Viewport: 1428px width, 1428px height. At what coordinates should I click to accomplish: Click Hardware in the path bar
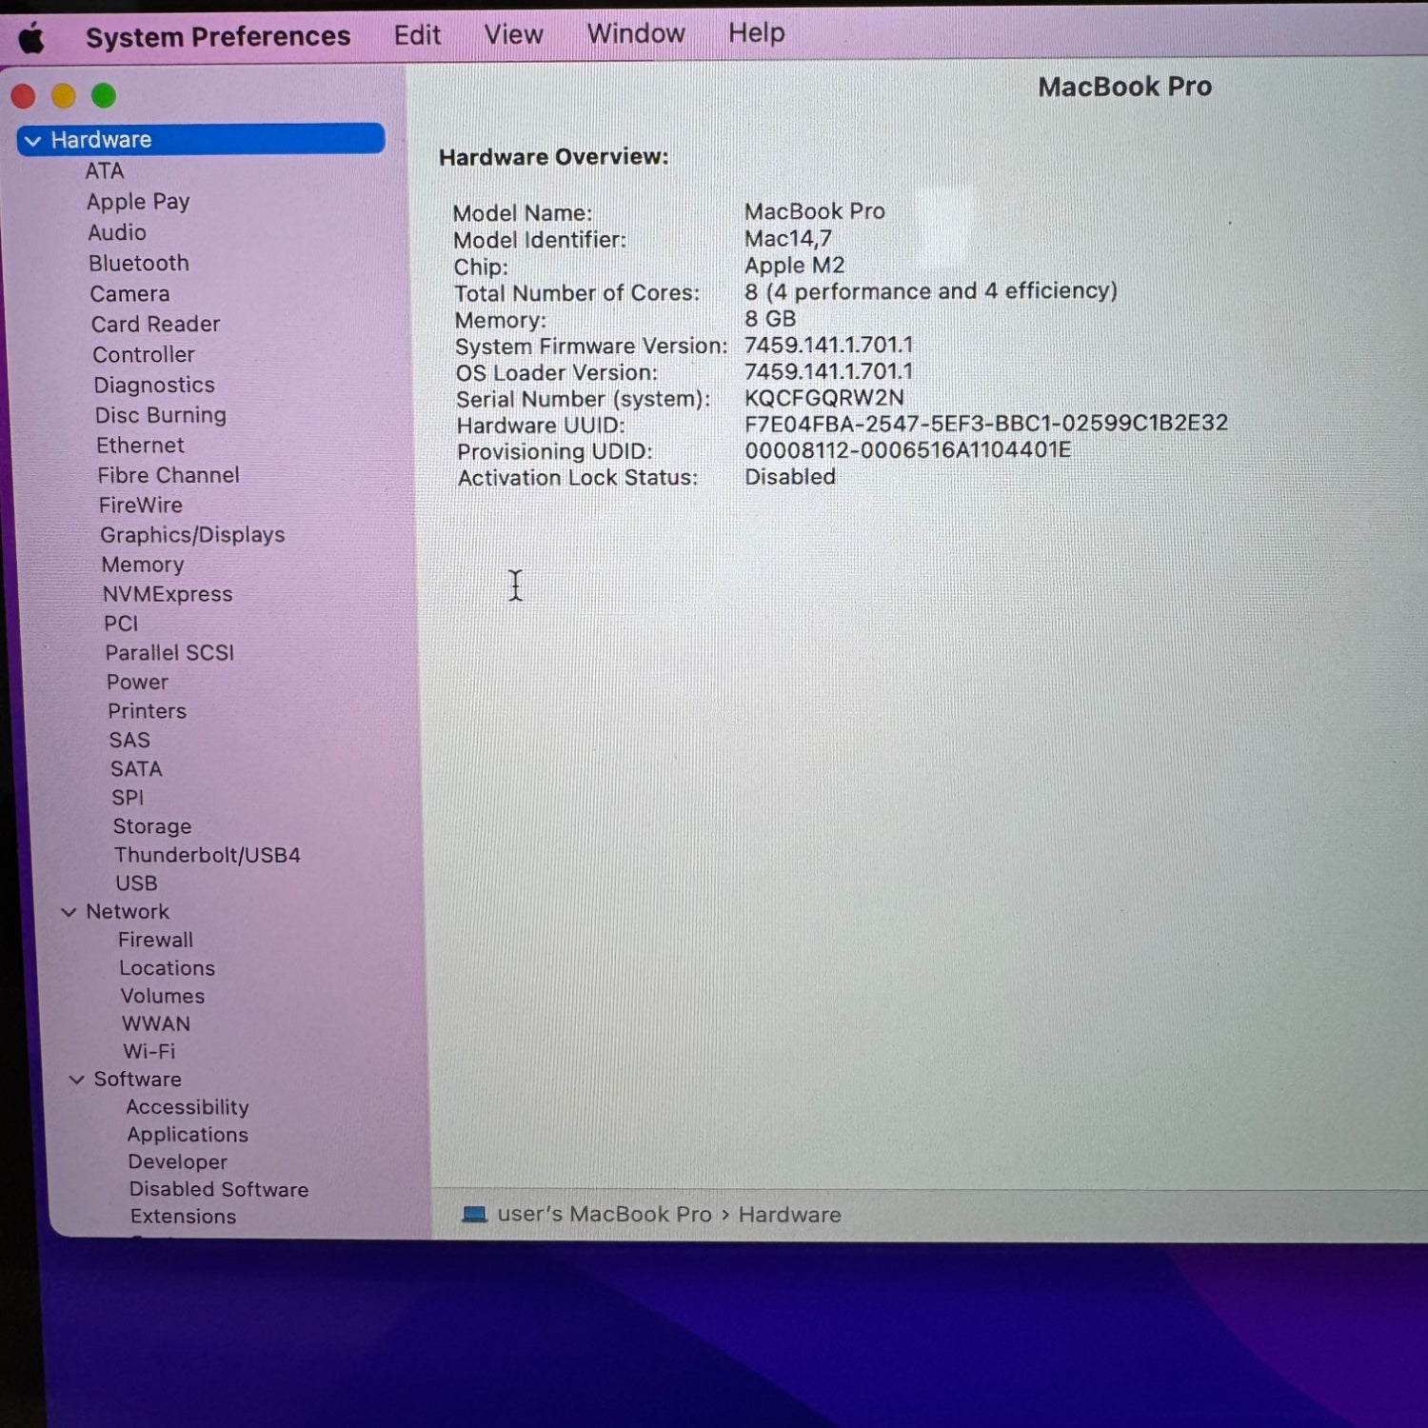(x=789, y=1215)
